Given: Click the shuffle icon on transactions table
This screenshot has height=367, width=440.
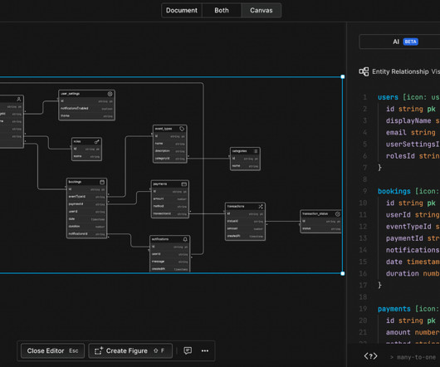Looking at the screenshot, I should pos(261,207).
